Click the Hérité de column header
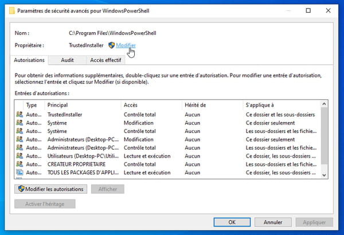344x235 pixels. click(x=212, y=105)
